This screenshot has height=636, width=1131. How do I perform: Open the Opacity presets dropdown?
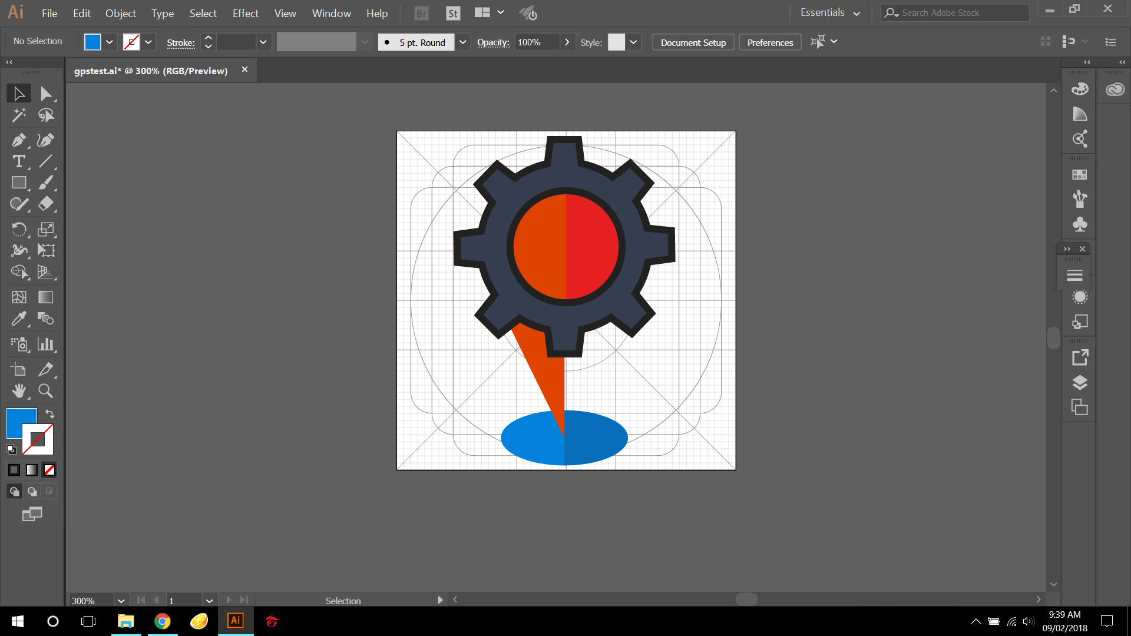(567, 42)
